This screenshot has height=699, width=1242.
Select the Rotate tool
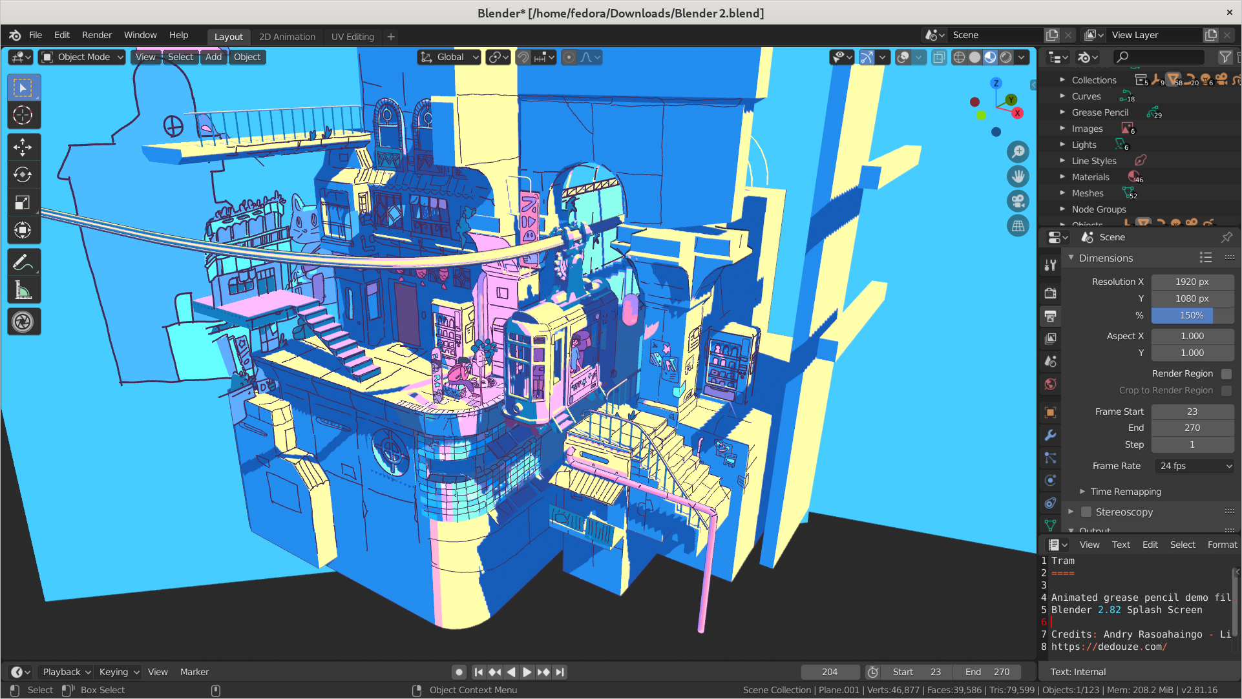(23, 175)
